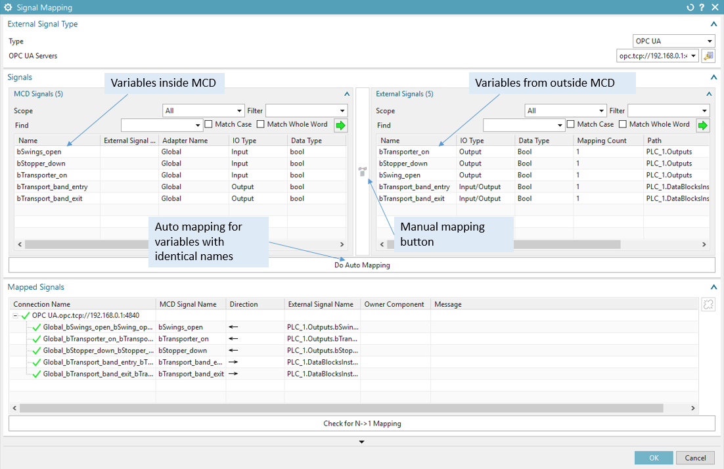
Task: Click Check for N->1 Mapping button
Action: 361,424
